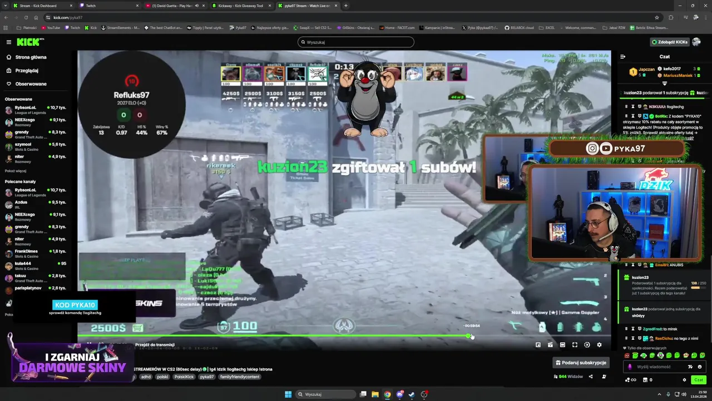712x401 pixels.
Task: Switch to Kickaway - Kick Giveaway Tool tab
Action: [241, 6]
